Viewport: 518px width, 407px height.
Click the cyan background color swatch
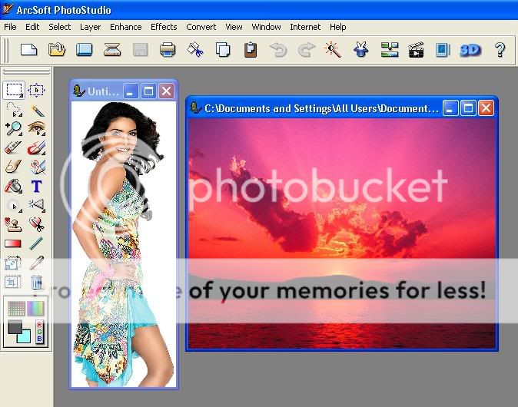pyautogui.click(x=23, y=334)
